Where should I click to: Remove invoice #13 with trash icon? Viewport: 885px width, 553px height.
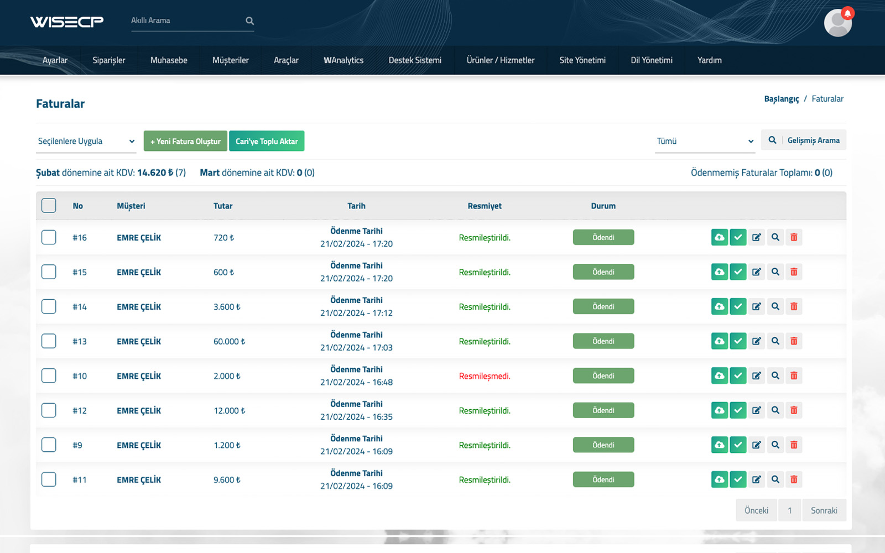794,341
